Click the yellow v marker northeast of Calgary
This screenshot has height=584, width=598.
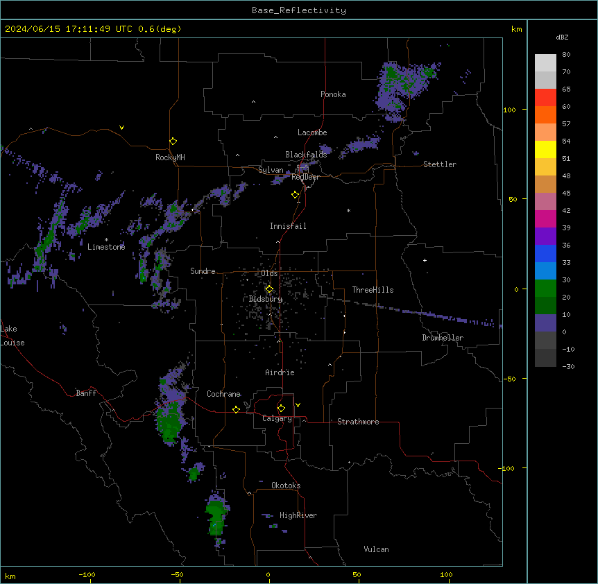click(298, 405)
